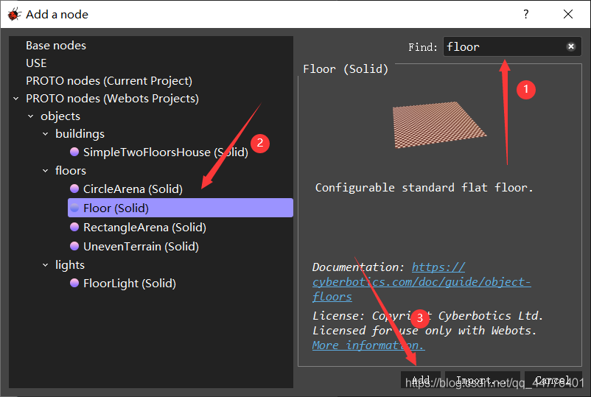
Task: Open the cyberbotics documentation link
Action: click(422, 282)
